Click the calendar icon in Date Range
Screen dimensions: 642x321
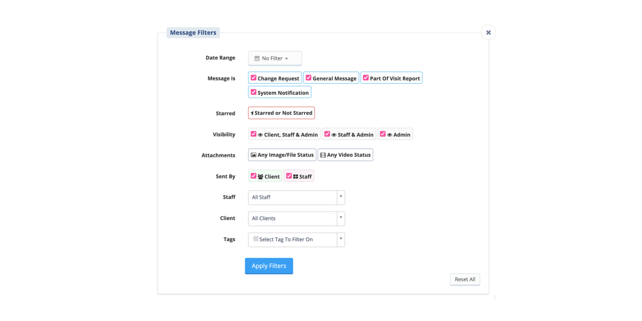[x=257, y=58]
